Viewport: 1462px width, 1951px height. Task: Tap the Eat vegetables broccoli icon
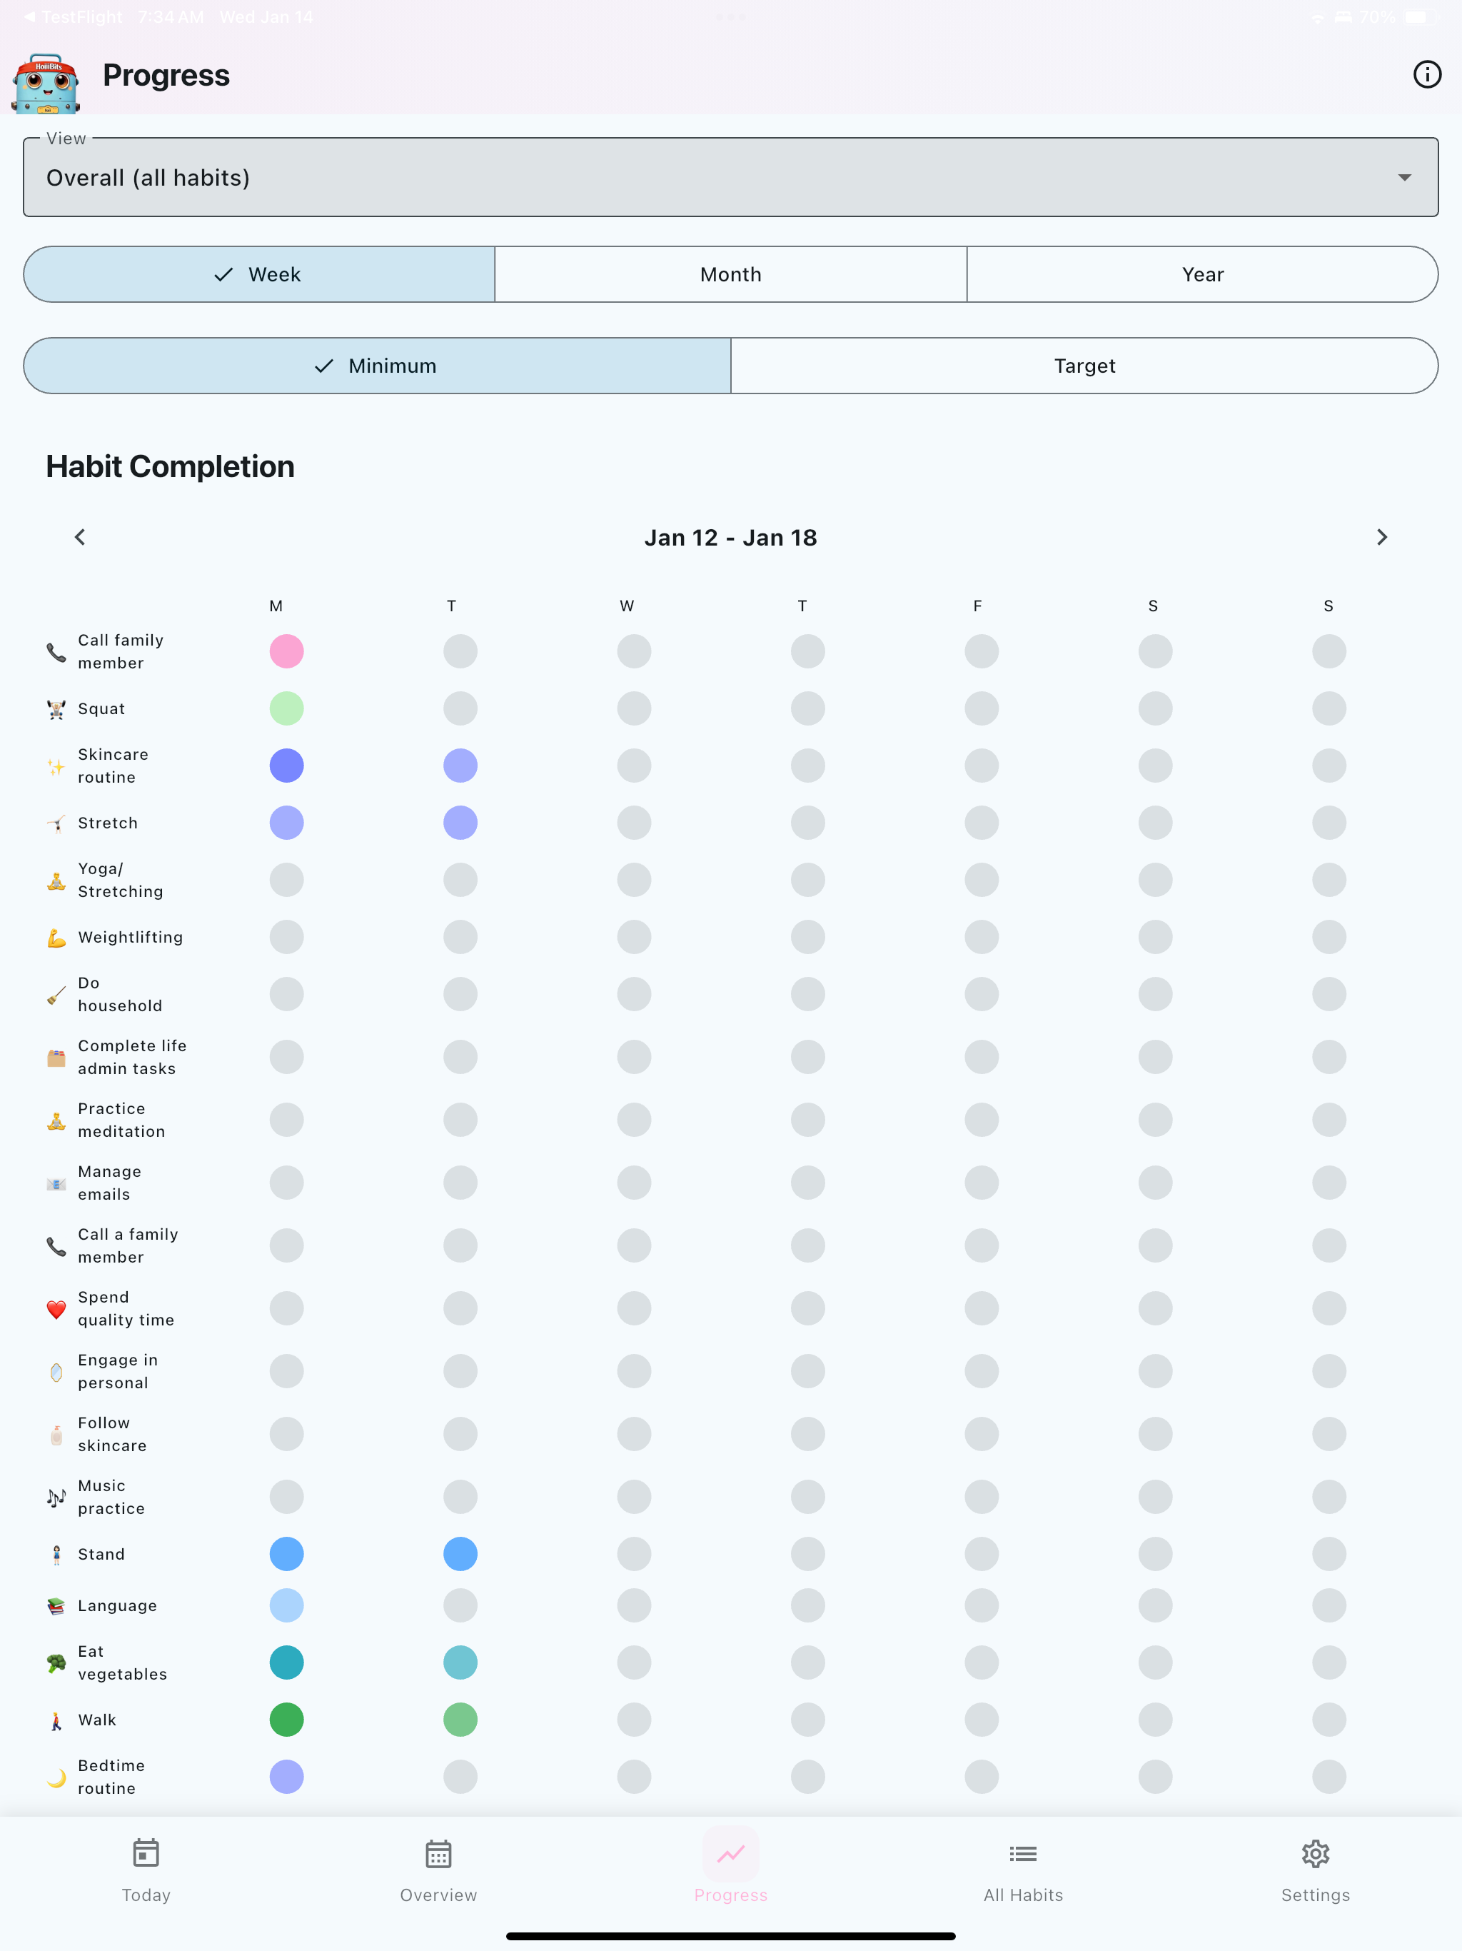56,1662
